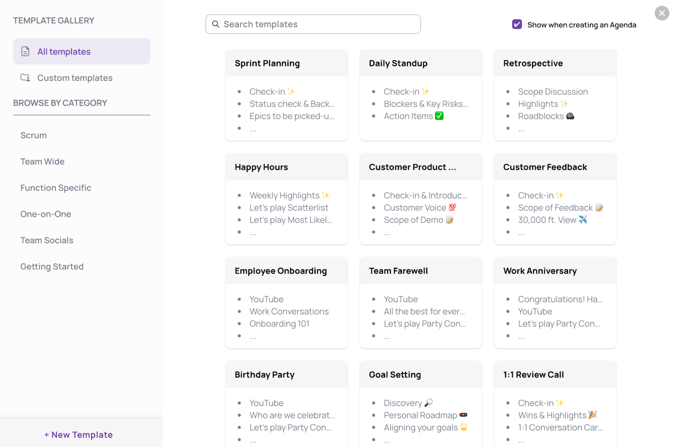Open the Getting Started category
The image size is (677, 447).
pyautogui.click(x=52, y=267)
